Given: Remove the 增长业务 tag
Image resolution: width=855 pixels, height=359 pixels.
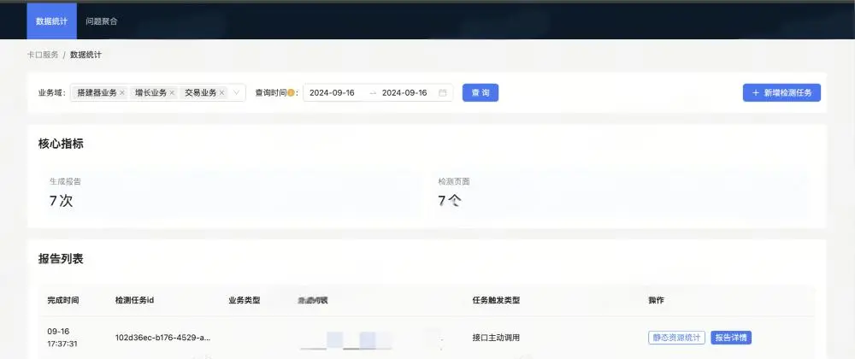Looking at the screenshot, I should pos(172,93).
